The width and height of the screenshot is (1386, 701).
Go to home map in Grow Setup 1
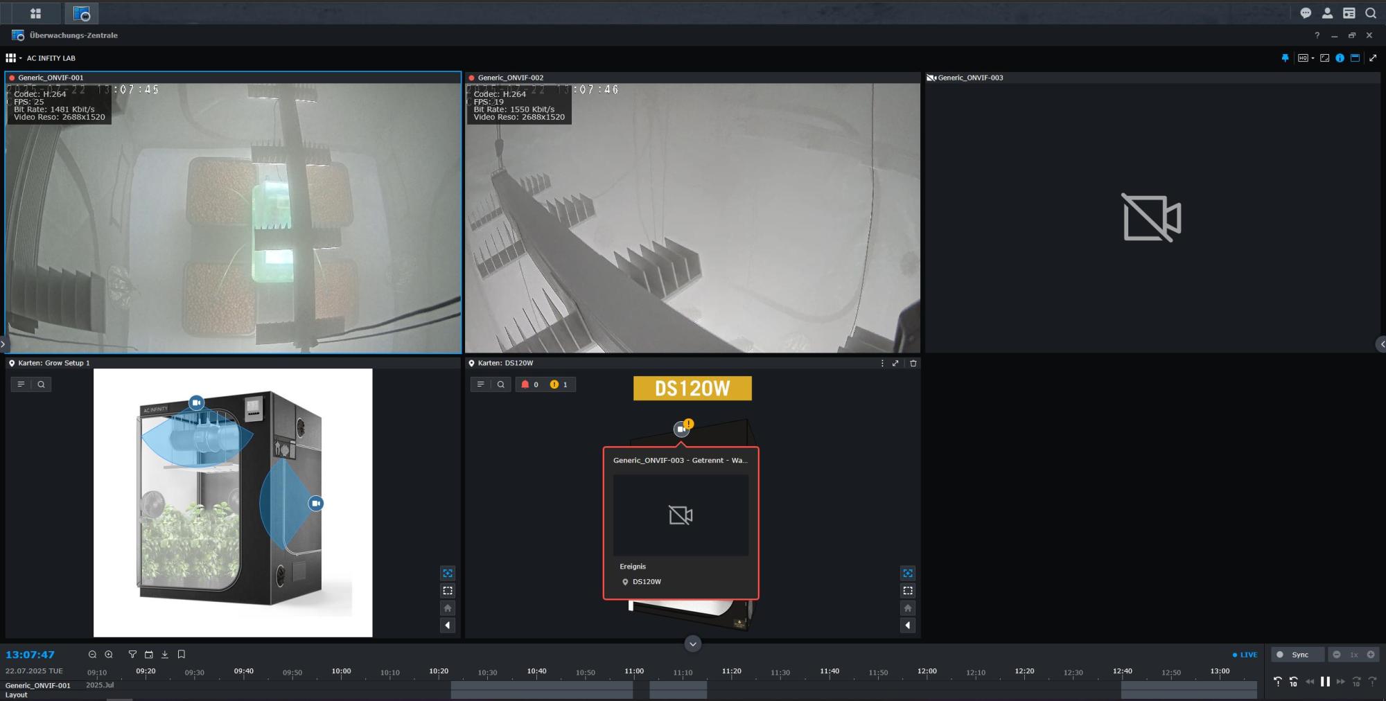pos(448,608)
